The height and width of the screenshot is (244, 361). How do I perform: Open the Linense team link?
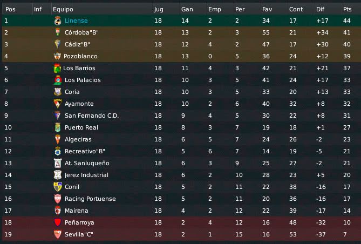(76, 21)
